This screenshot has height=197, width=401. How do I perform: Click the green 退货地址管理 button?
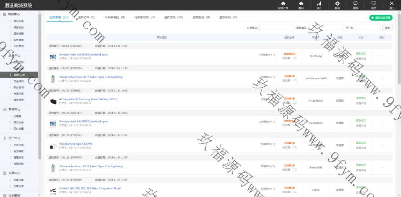(x=381, y=18)
